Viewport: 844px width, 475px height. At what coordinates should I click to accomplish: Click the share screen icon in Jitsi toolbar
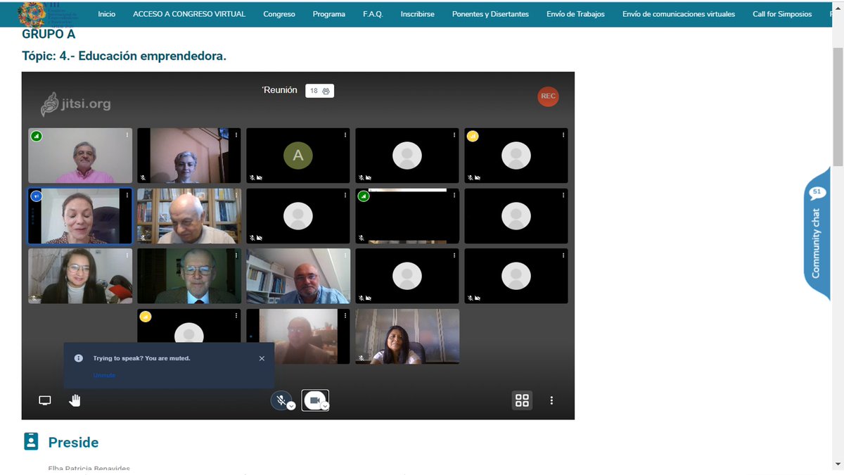[45, 400]
